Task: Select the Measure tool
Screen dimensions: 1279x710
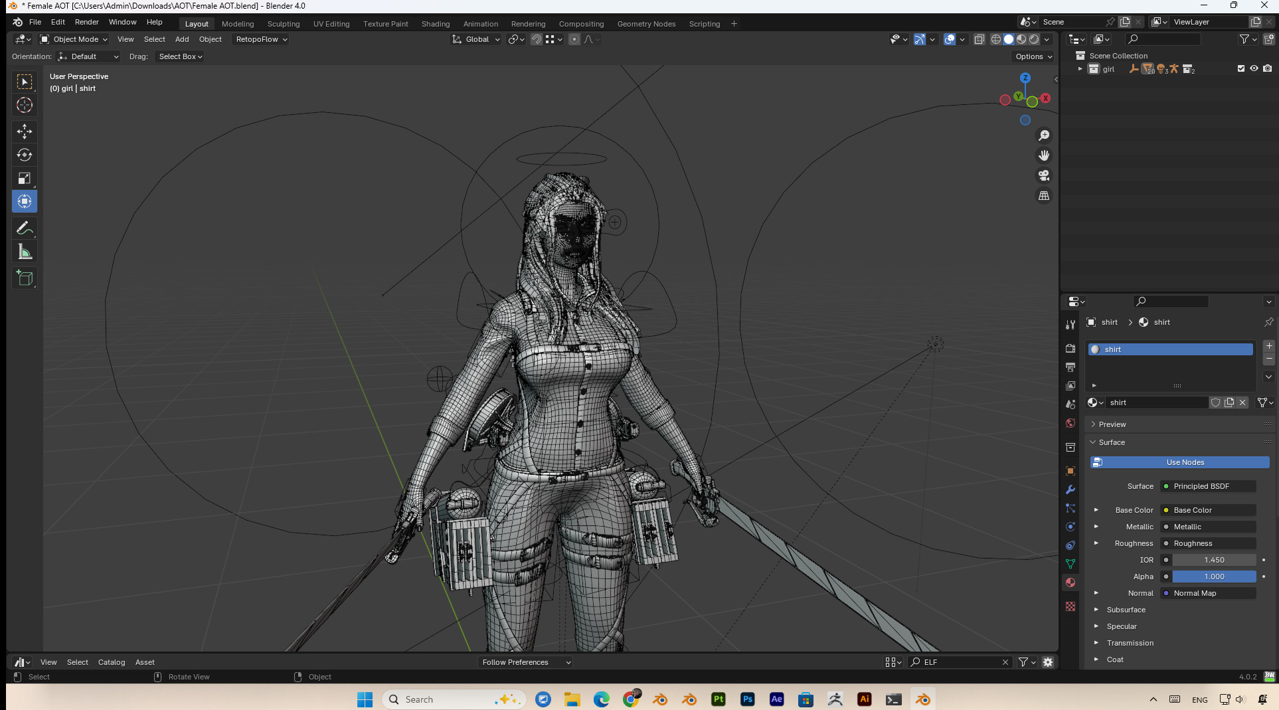Action: click(x=25, y=252)
